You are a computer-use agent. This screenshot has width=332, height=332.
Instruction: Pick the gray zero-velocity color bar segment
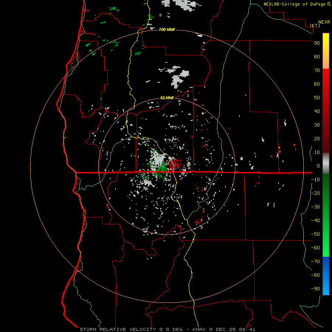pos(326,163)
